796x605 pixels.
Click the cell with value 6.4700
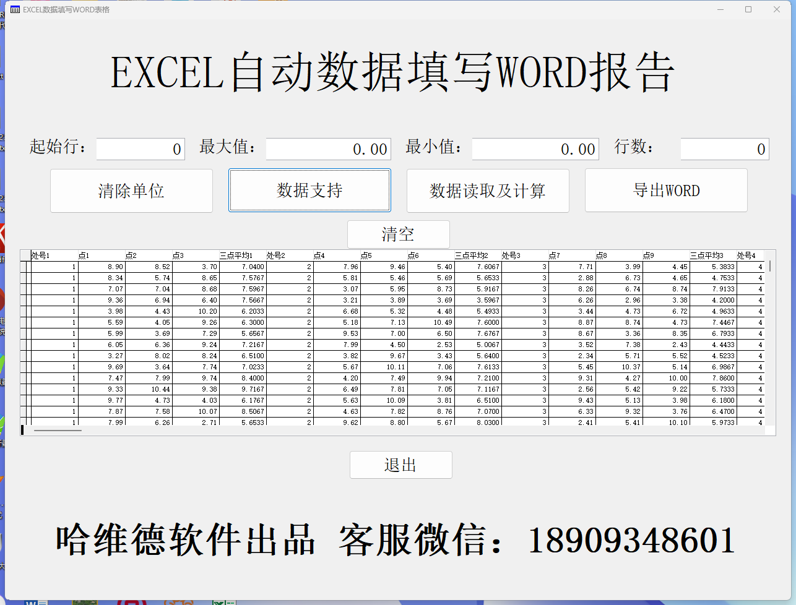[x=713, y=411]
